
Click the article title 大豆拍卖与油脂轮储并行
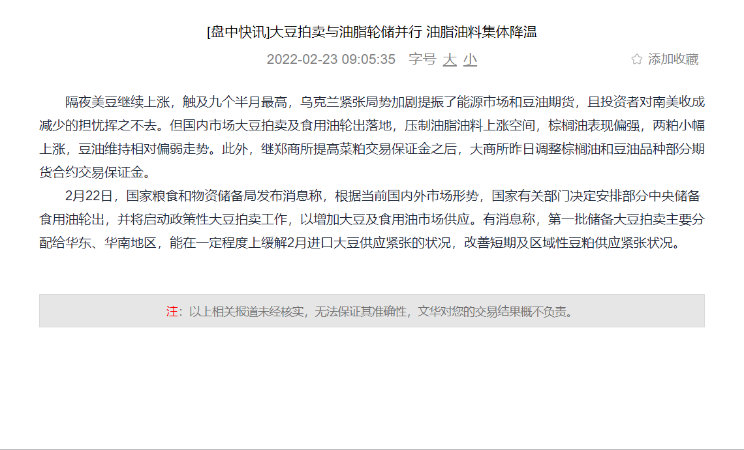click(346, 32)
